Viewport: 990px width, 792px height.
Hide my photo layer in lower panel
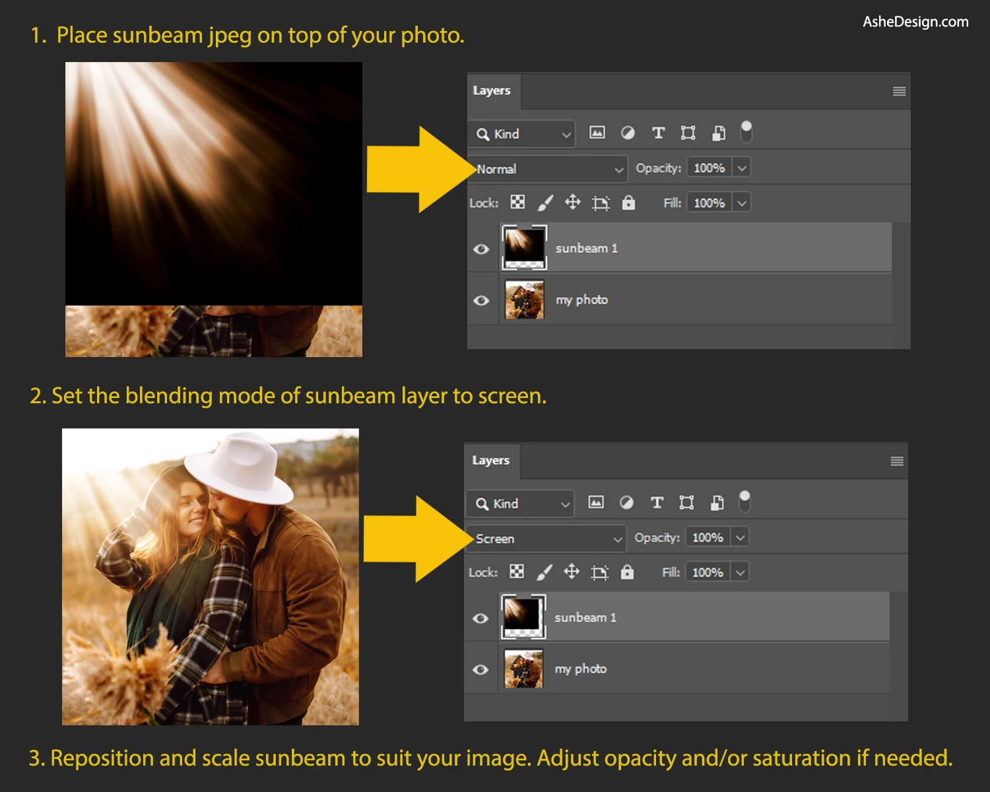[x=480, y=669]
